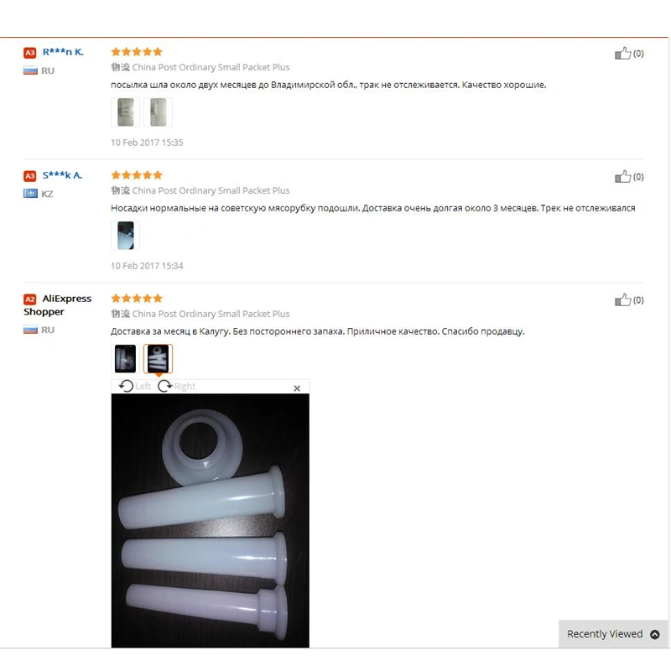Click the Kazakhstan flag icon
671x671 pixels.
coord(30,194)
